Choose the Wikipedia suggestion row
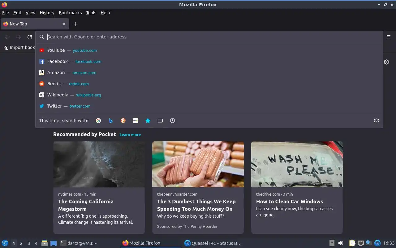Screen dimensions: 396x248 pos(209,95)
